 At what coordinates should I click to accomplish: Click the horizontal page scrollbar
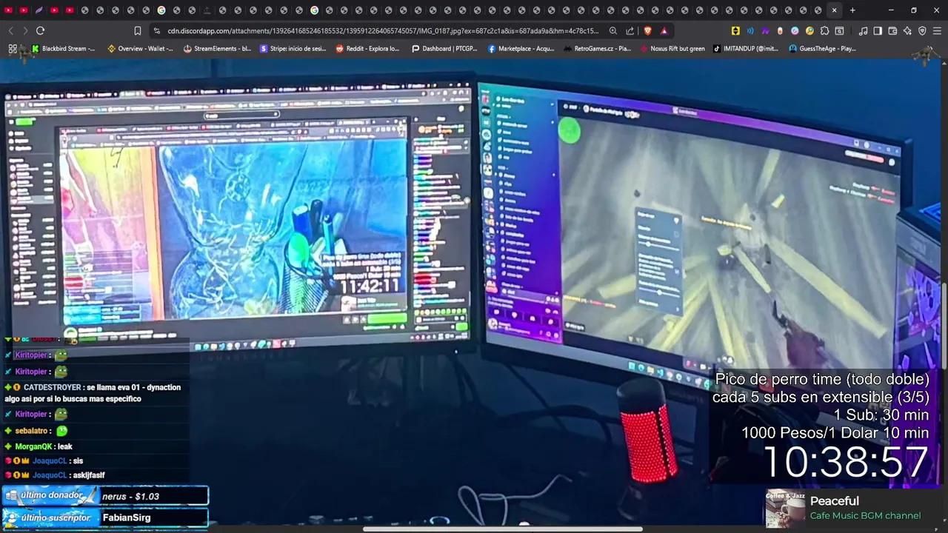point(502,529)
